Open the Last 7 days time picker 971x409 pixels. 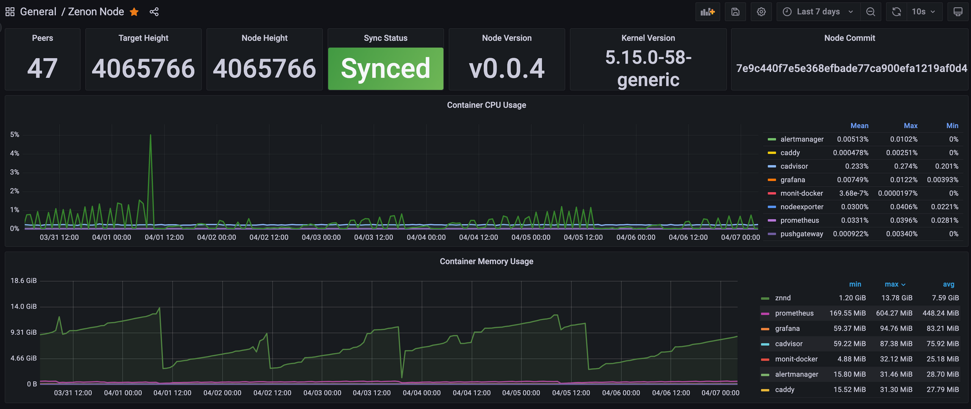click(x=819, y=12)
